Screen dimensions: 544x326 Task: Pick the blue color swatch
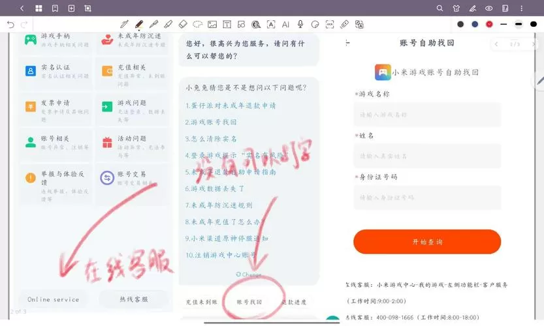[x=475, y=24]
